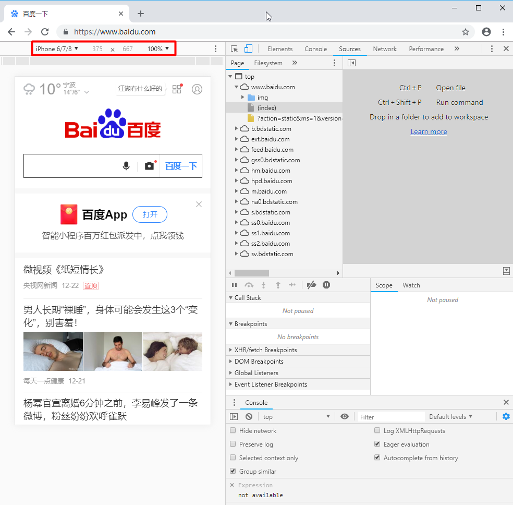Enable Hide network checkbox
The image size is (513, 505).
[233, 430]
